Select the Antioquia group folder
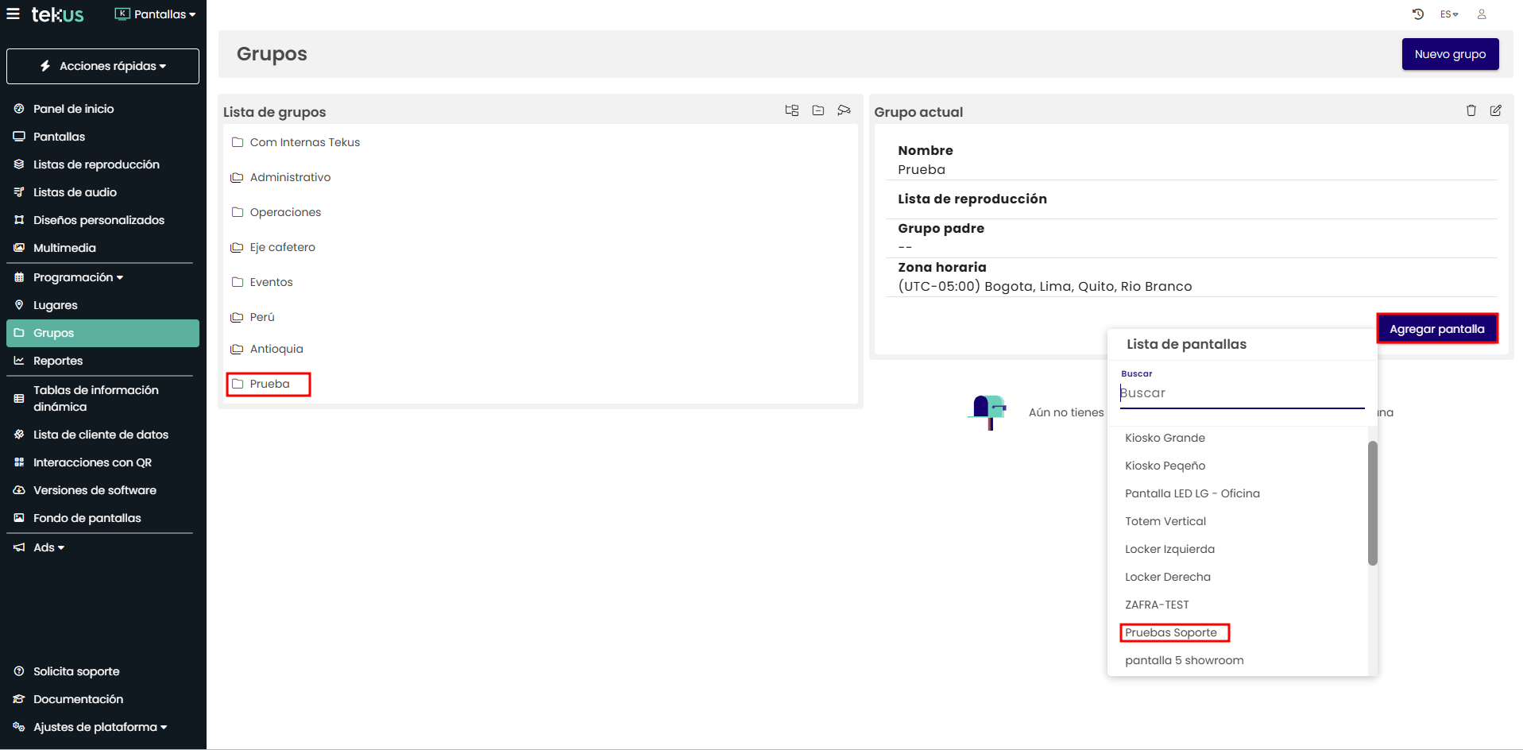This screenshot has width=1523, height=750. click(276, 349)
